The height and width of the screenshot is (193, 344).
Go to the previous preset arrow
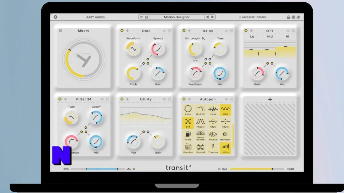tap(207, 17)
